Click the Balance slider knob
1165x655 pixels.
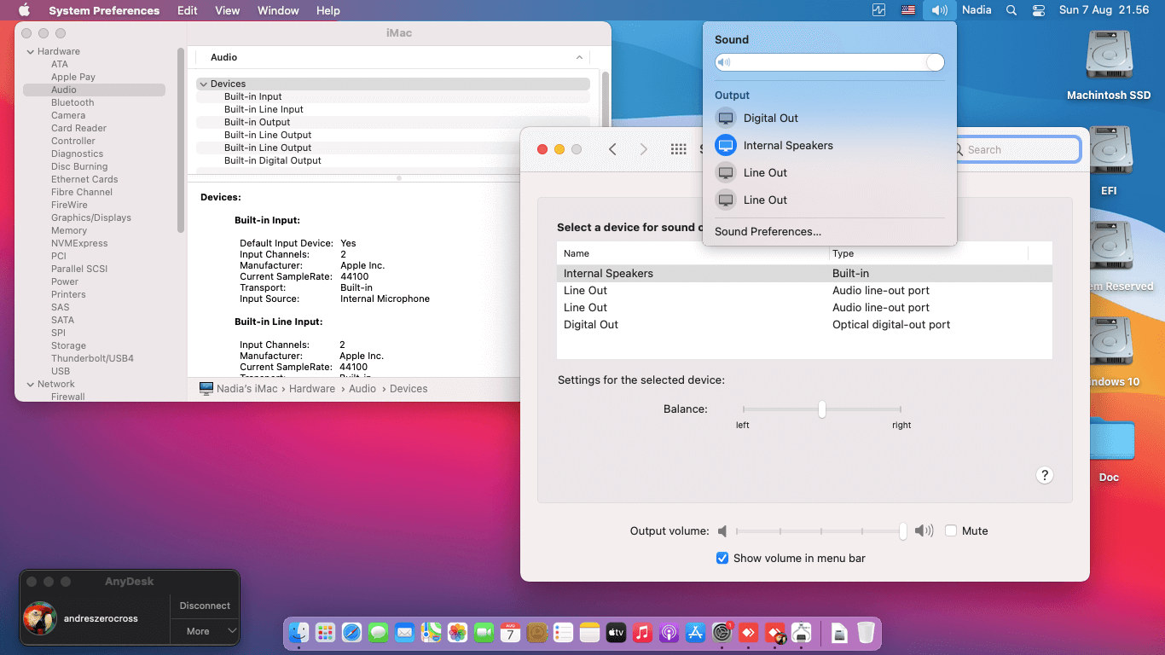click(821, 409)
